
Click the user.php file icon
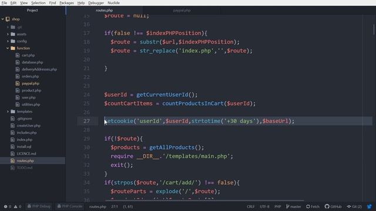pyautogui.click(x=18, y=97)
